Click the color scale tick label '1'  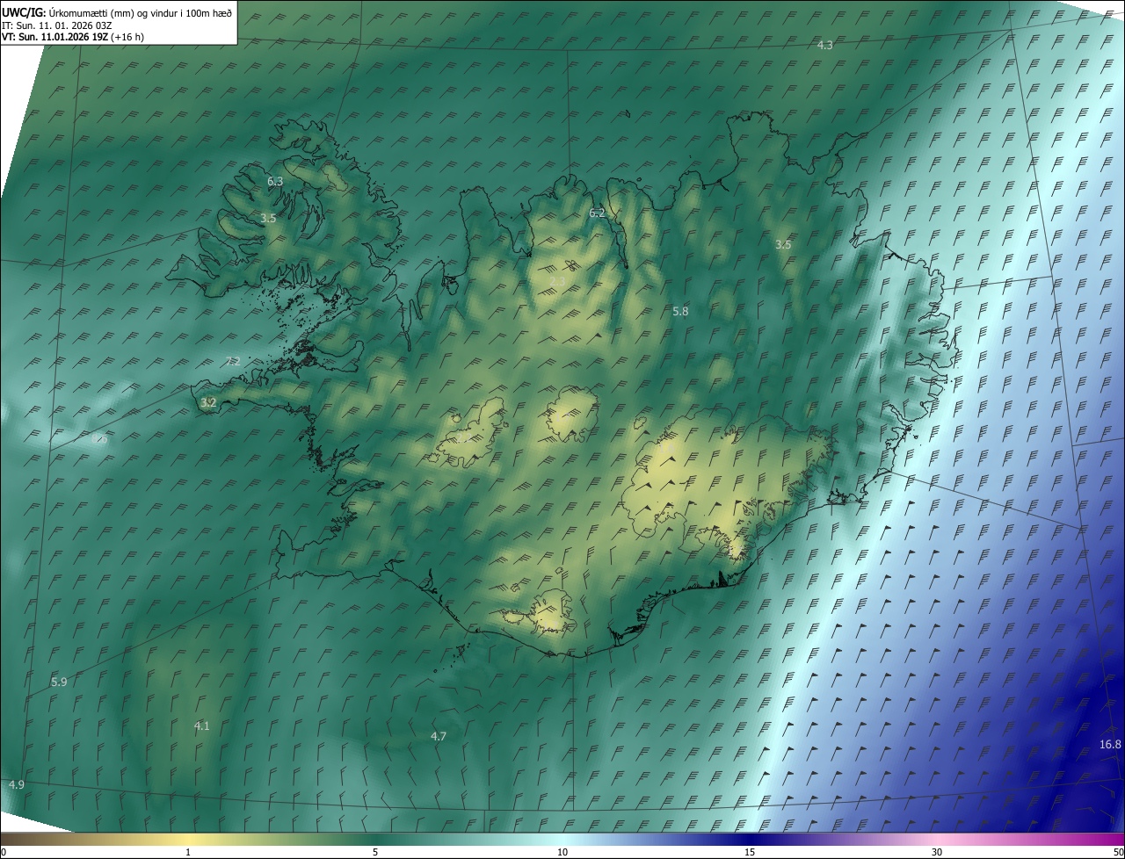pyautogui.click(x=188, y=852)
